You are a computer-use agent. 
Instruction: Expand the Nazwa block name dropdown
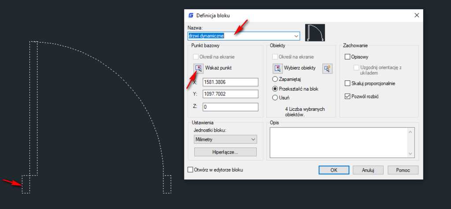[296, 36]
